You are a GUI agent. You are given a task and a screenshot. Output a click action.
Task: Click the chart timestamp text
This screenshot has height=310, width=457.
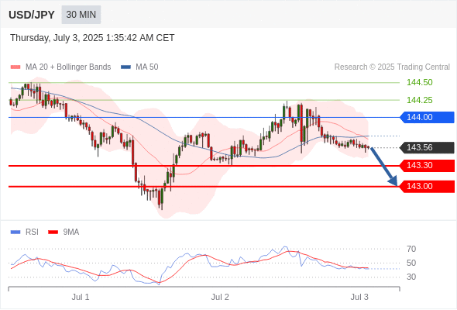(92, 38)
